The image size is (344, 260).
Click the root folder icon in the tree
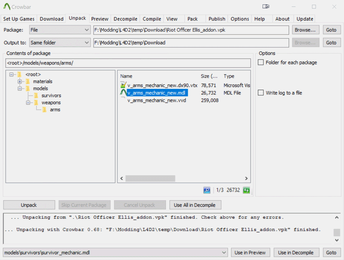coord(19,74)
